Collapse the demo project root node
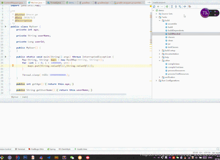 153,10
